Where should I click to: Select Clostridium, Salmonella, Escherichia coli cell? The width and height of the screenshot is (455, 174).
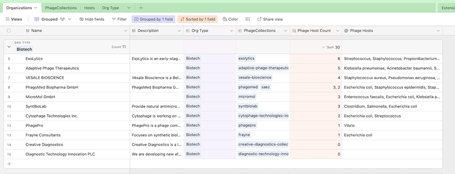point(392,107)
